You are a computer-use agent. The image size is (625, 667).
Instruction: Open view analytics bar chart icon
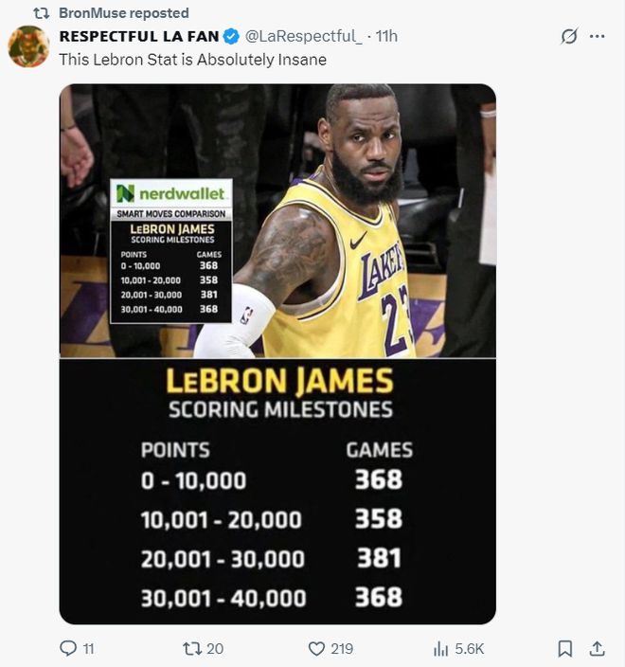click(x=441, y=649)
